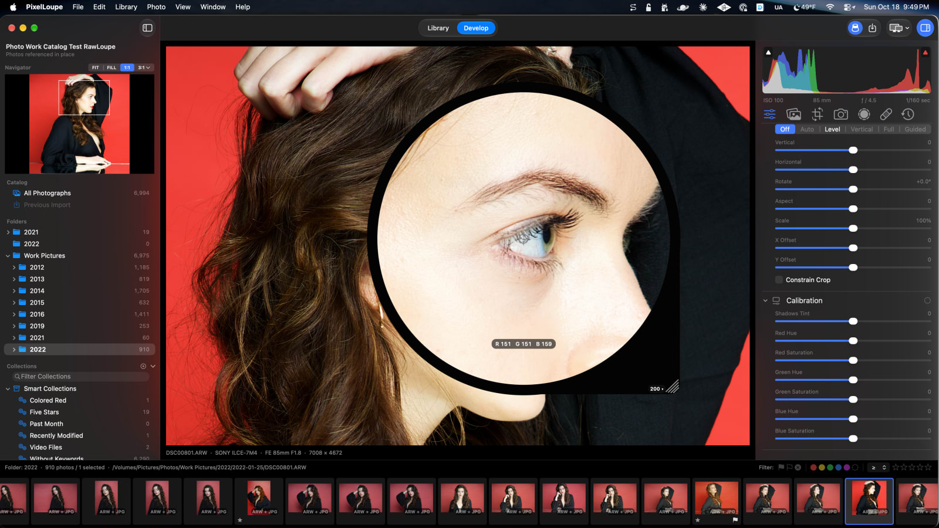Filter by flagged photos

point(781,468)
